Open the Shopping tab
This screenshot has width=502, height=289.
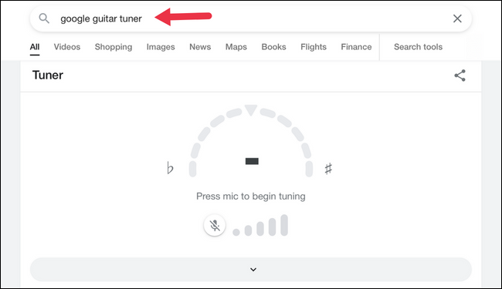(x=114, y=47)
